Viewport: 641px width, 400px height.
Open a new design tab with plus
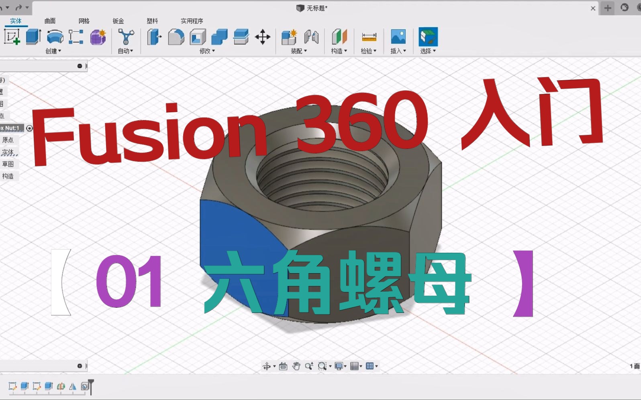(608, 8)
